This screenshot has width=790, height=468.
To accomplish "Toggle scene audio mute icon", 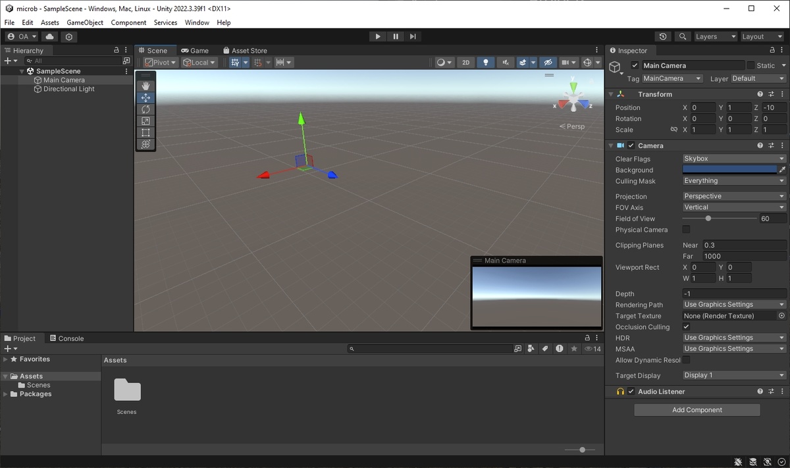I will [505, 63].
